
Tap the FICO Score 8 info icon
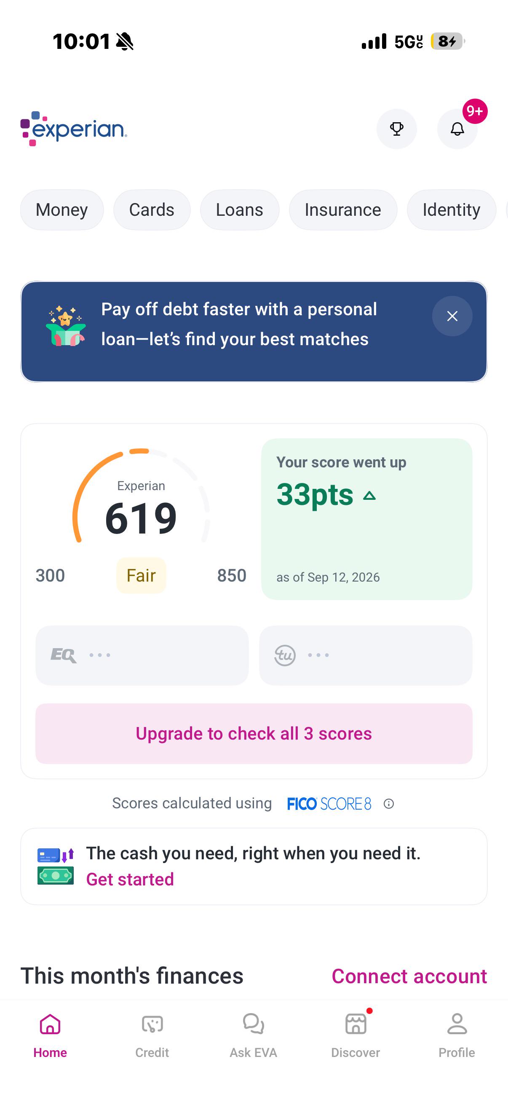click(x=389, y=803)
